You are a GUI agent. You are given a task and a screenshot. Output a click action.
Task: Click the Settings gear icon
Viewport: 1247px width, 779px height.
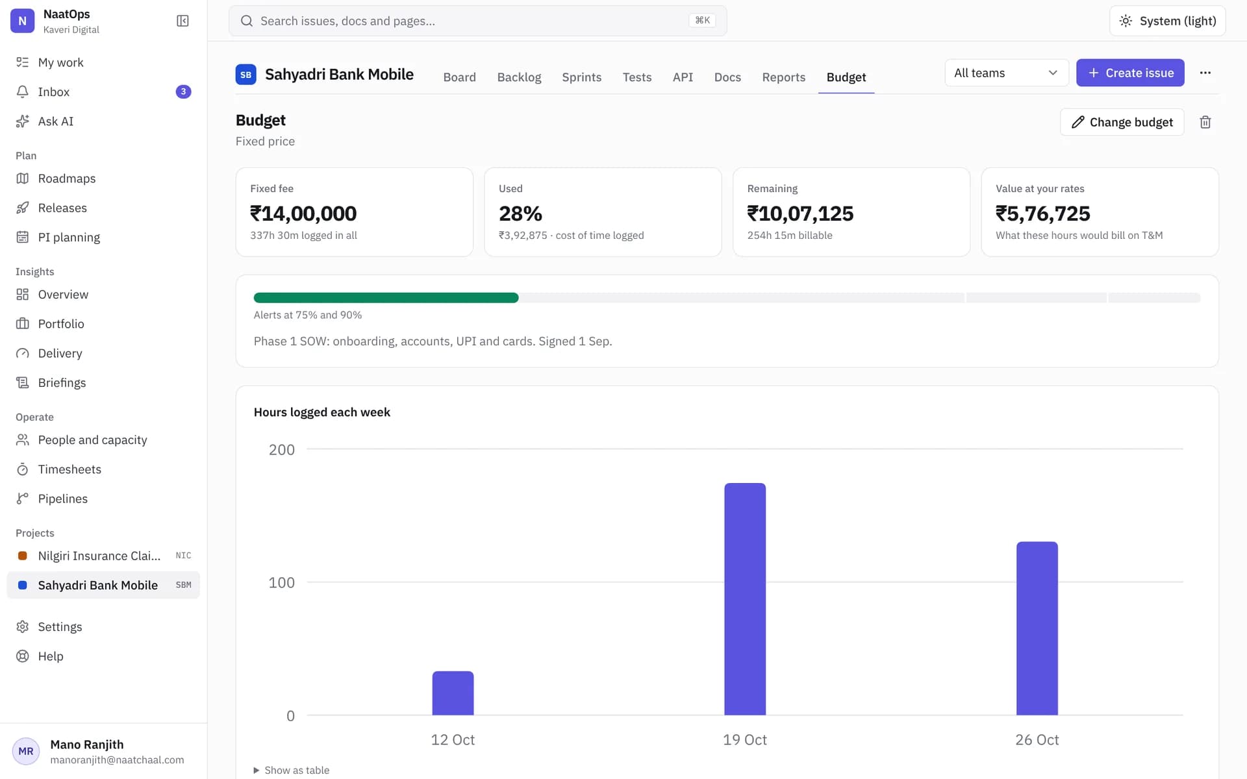(x=23, y=626)
